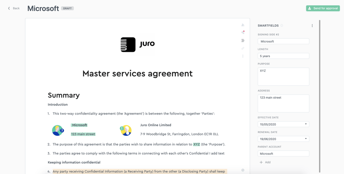Viewport: 344px width, 174px height.
Task: Click the Juro Online Limited party name
Action: (156, 125)
